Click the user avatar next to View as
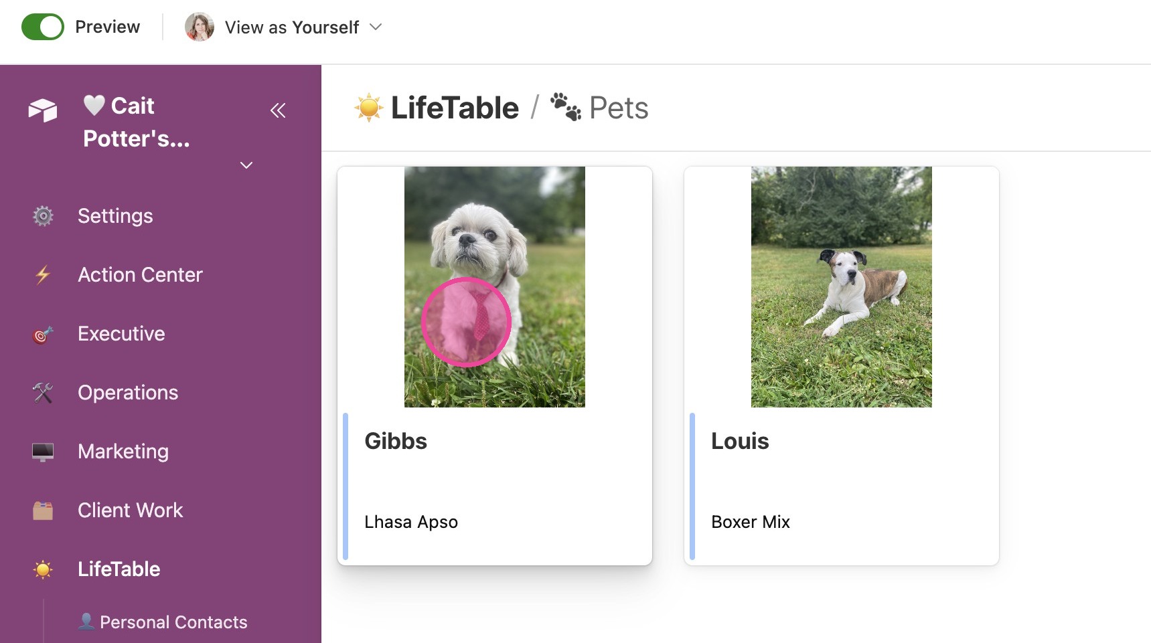This screenshot has width=1151, height=643. point(200,27)
